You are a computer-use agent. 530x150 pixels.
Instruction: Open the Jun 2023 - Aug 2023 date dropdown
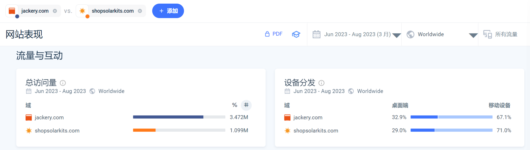357,34
